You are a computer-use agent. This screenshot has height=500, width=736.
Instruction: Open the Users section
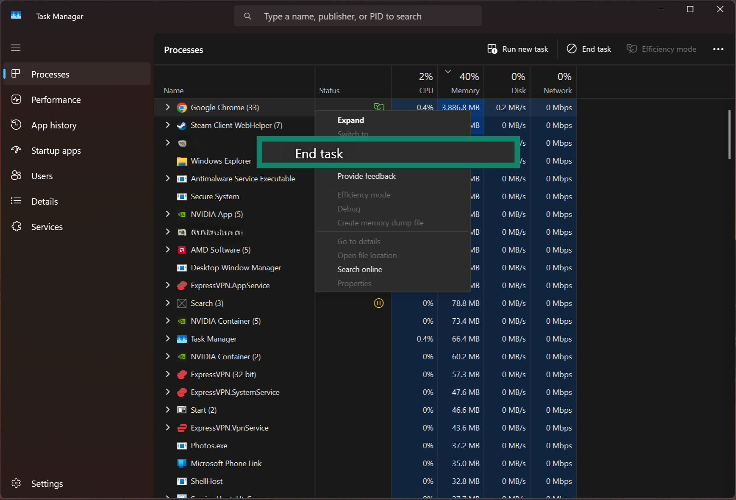(x=42, y=176)
